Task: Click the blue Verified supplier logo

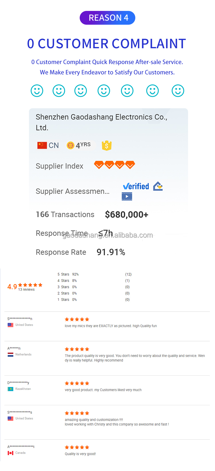Action: click(136, 186)
